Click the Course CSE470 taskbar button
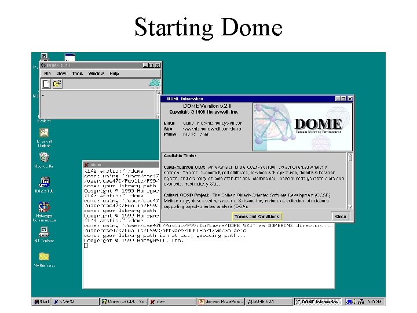The image size is (417, 313). [124, 301]
